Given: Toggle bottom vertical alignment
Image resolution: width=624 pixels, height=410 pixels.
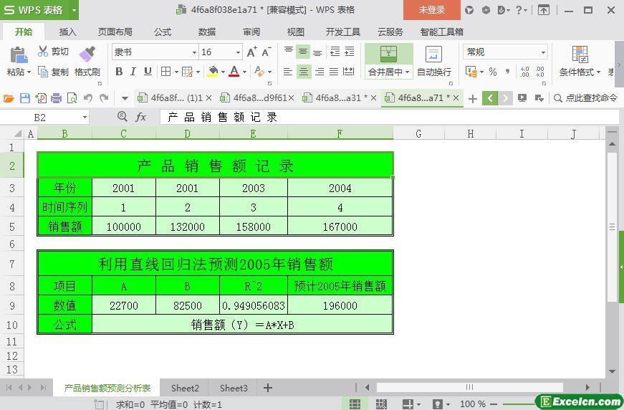Looking at the screenshot, I should pyautogui.click(x=317, y=52).
